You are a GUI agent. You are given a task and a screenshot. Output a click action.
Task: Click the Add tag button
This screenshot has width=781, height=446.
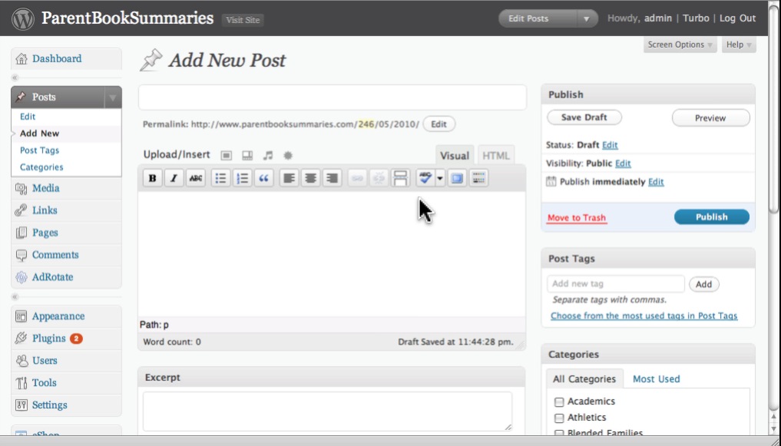click(x=703, y=284)
